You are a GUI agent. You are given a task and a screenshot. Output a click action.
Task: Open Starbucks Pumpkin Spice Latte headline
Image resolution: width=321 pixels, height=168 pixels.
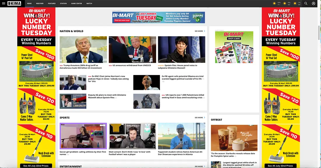tap(233, 155)
